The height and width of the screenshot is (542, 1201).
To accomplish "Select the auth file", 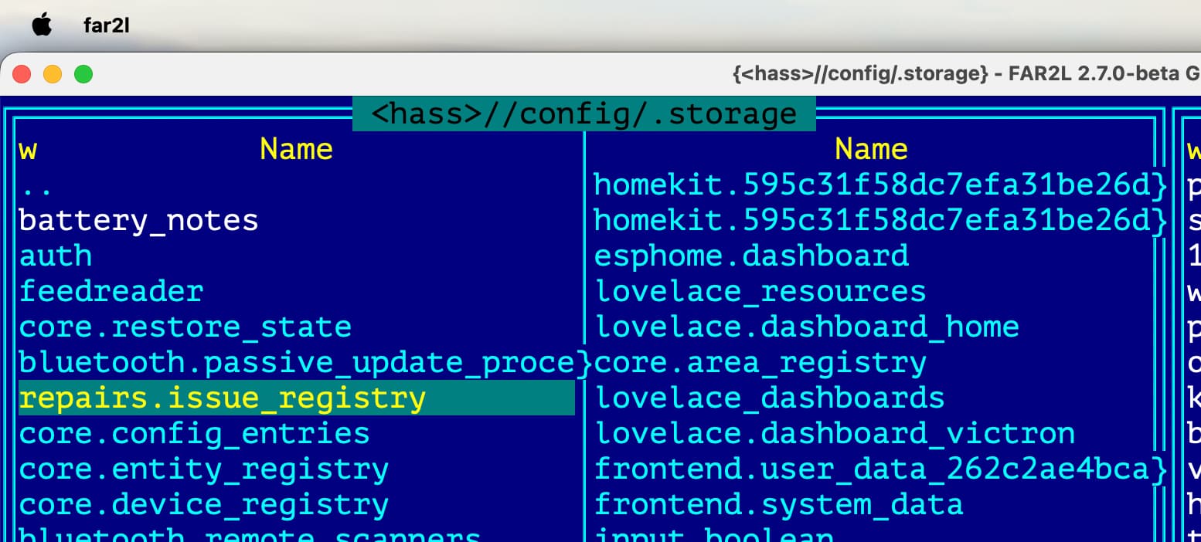I will point(56,256).
